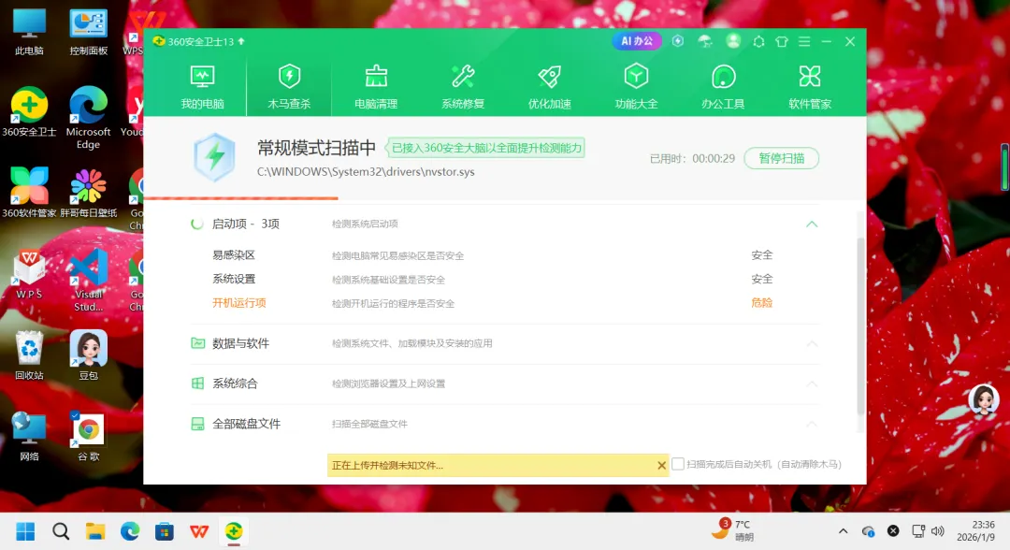Open WPS from taskbar
This screenshot has width=1010, height=550.
(x=199, y=531)
